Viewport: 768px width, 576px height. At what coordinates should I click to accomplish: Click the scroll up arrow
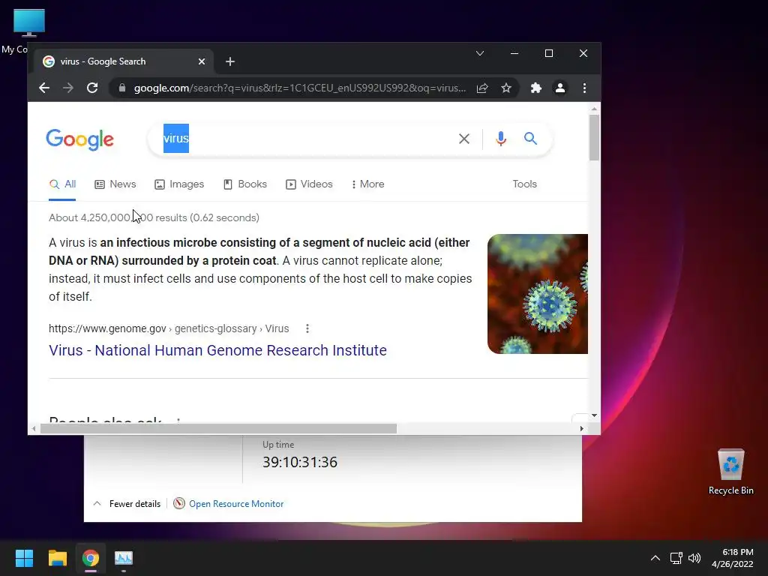(x=594, y=109)
